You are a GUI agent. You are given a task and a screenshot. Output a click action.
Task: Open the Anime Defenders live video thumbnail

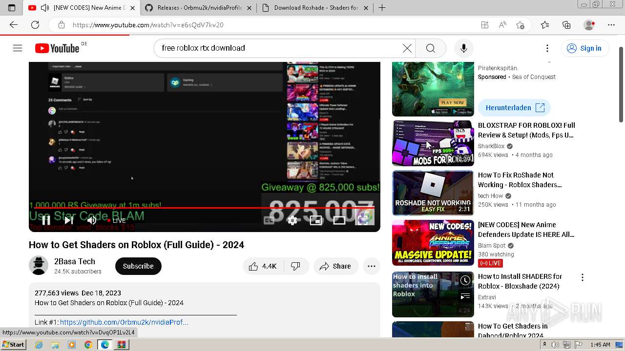[433, 243]
